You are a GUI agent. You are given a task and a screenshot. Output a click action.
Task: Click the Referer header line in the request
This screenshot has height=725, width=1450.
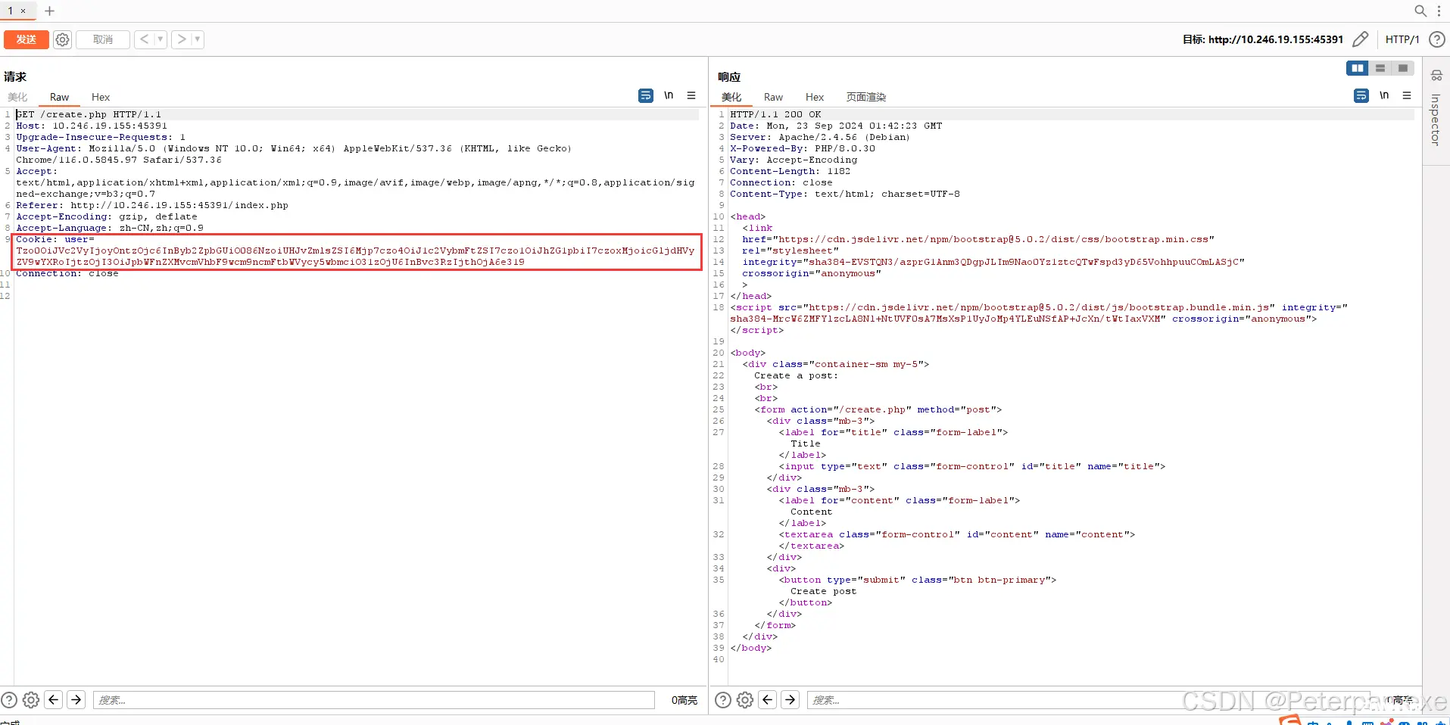coord(152,205)
